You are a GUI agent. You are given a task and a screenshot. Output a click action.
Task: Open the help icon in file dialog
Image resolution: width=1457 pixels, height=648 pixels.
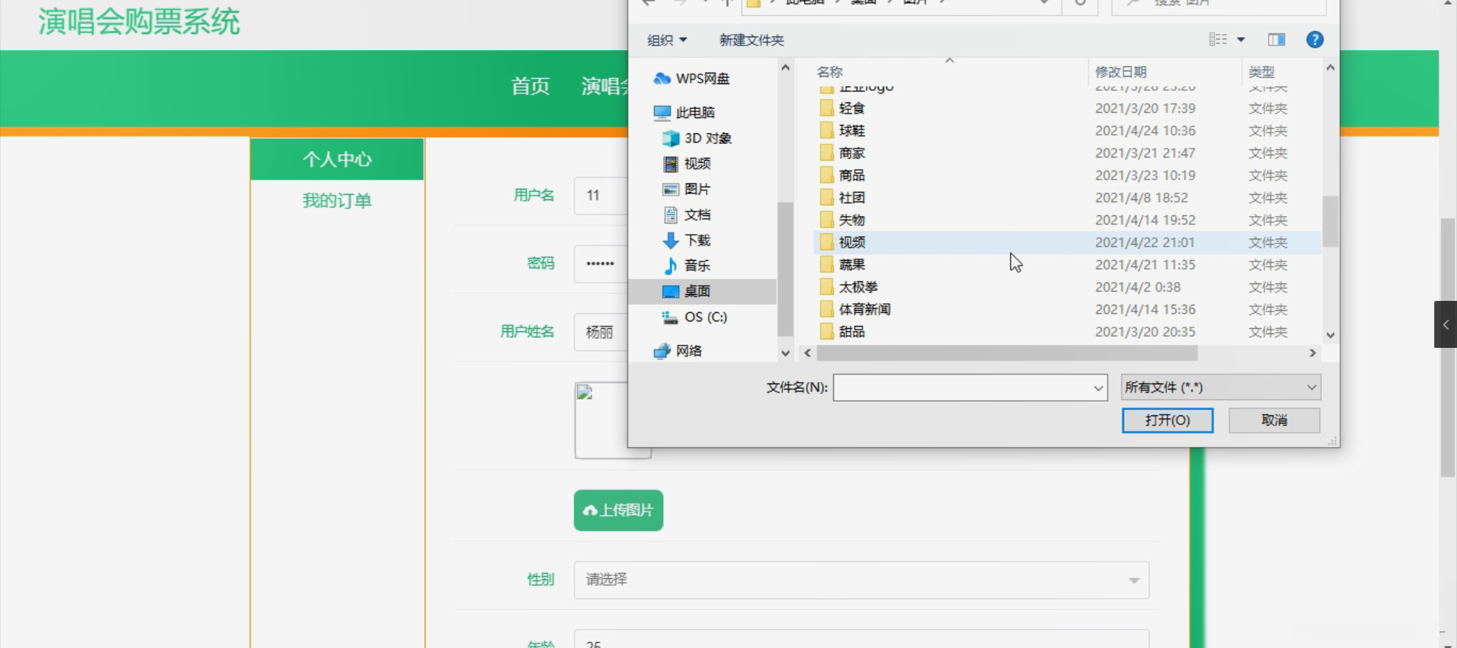pyautogui.click(x=1314, y=40)
